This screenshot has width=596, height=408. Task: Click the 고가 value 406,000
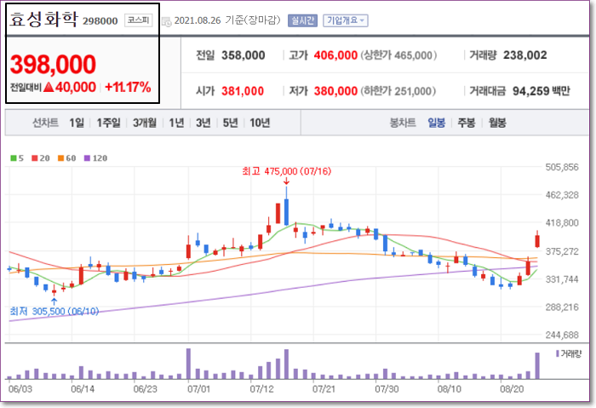335,55
